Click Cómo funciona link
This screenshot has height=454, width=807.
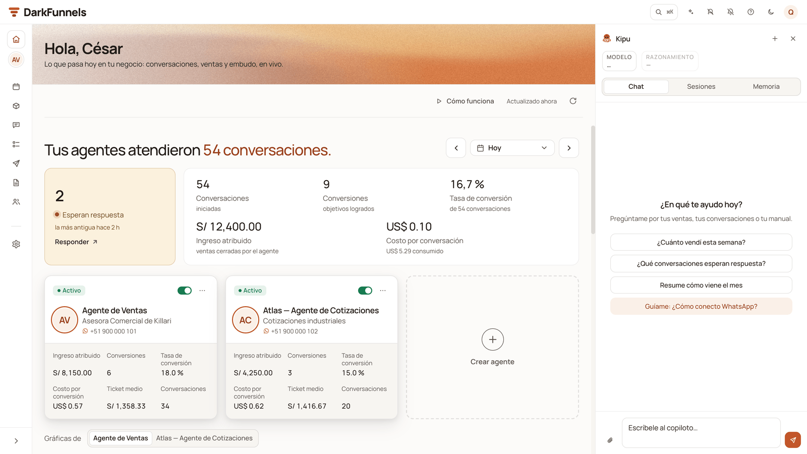(x=465, y=101)
